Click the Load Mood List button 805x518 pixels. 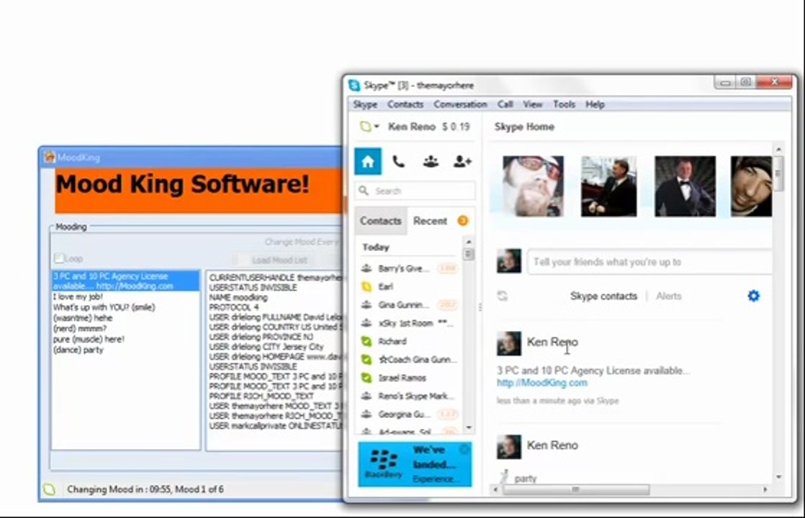click(280, 260)
